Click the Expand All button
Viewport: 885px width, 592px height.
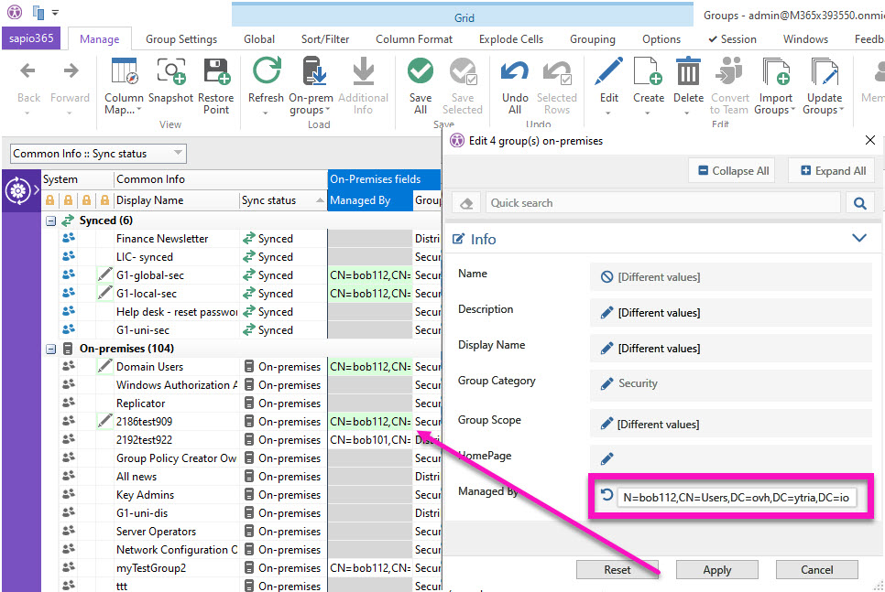[x=832, y=170]
